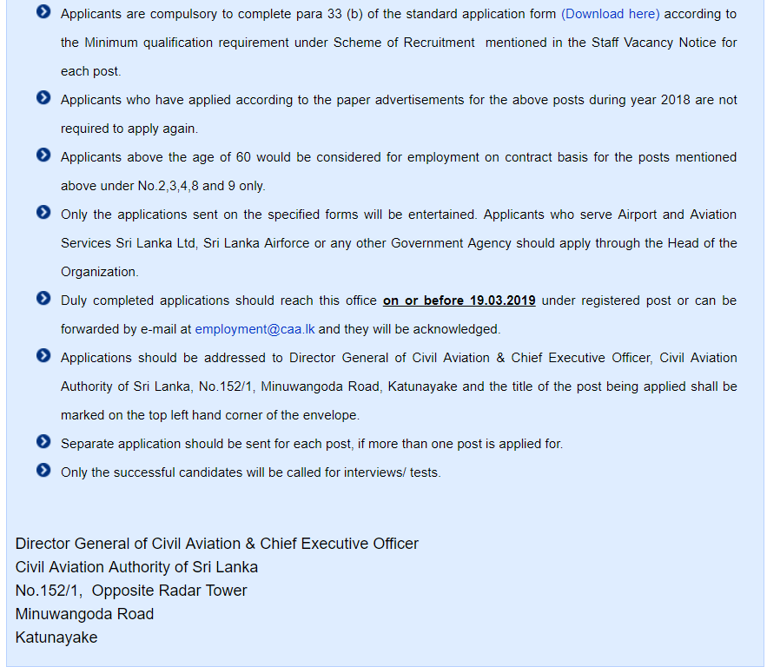767x667 pixels.
Task: Click the bullet icon next to the application address instruction
Action: [x=43, y=356]
